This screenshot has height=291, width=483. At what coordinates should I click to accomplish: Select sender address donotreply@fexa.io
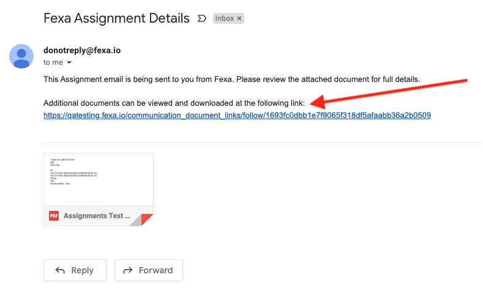(x=82, y=50)
